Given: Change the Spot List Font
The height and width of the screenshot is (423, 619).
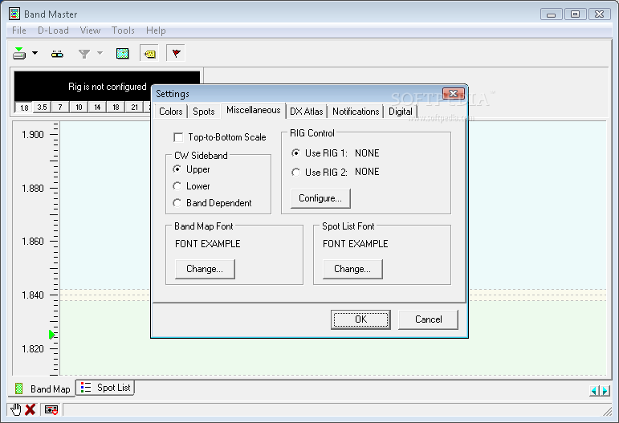Looking at the screenshot, I should 352,269.
